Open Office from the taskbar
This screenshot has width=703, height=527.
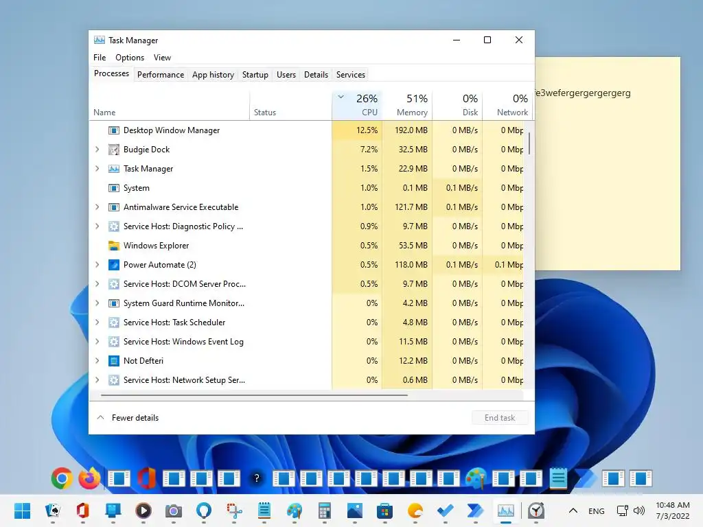pyautogui.click(x=82, y=511)
